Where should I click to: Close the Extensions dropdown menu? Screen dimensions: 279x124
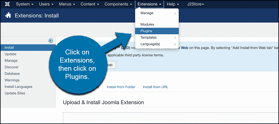(x=150, y=4)
